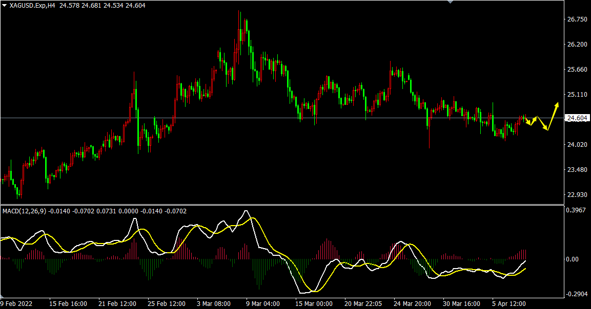Screen dimensions: 591x309
Task: Click the 9 Mar 04:00 time label
Action: [263, 303]
